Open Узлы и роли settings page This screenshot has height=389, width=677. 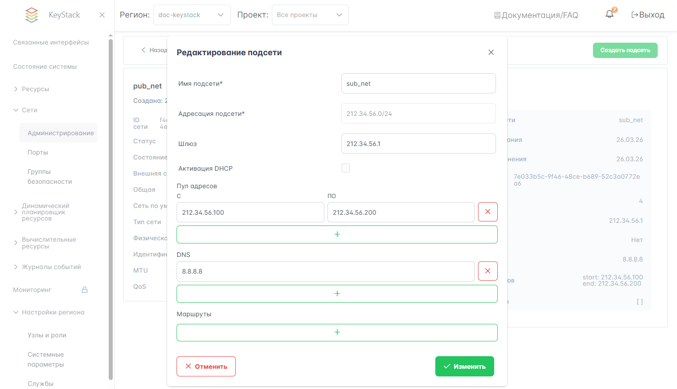tap(47, 335)
